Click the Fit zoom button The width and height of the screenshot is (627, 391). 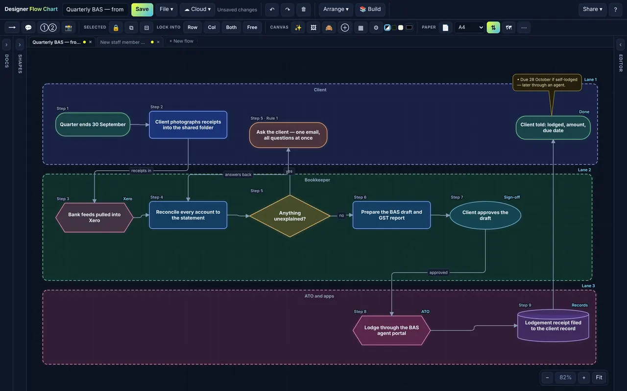point(599,377)
